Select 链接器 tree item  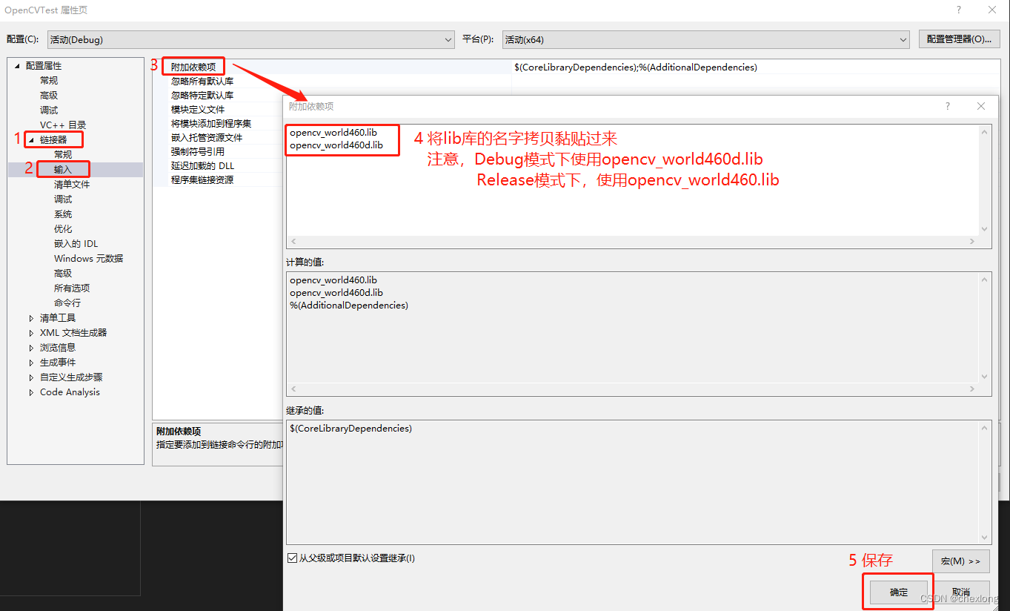(x=53, y=139)
